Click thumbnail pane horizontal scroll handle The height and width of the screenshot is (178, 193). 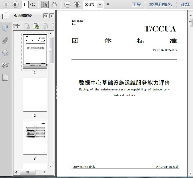pos(27,172)
